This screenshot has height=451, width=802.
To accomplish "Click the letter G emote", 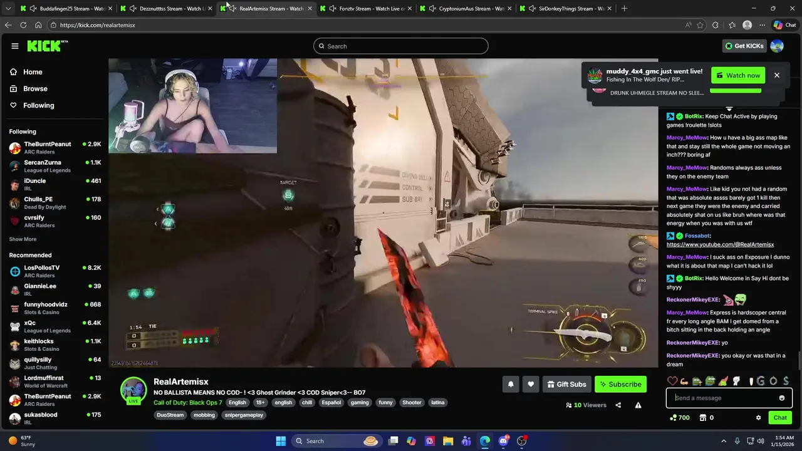I will 761,381.
